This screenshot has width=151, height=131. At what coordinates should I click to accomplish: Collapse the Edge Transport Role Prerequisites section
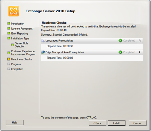tap(140, 52)
